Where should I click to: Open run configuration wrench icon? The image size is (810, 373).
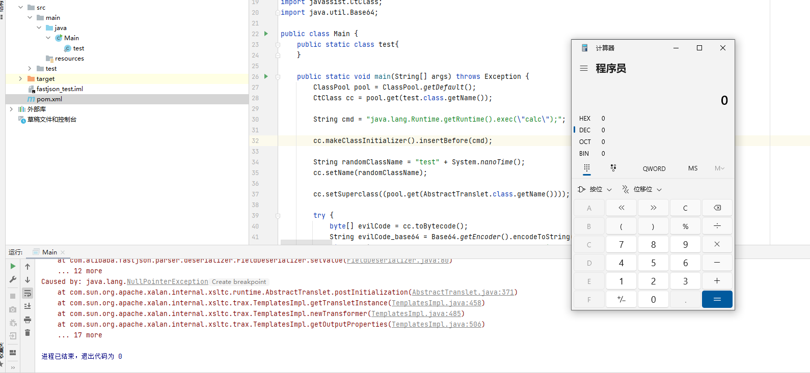[x=13, y=279]
